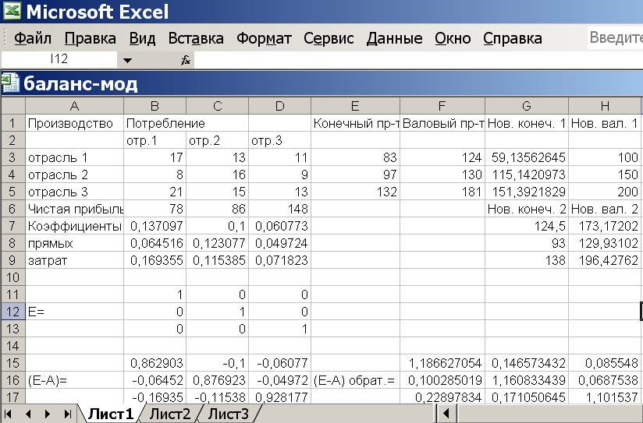Open the Сервис menu

[329, 38]
